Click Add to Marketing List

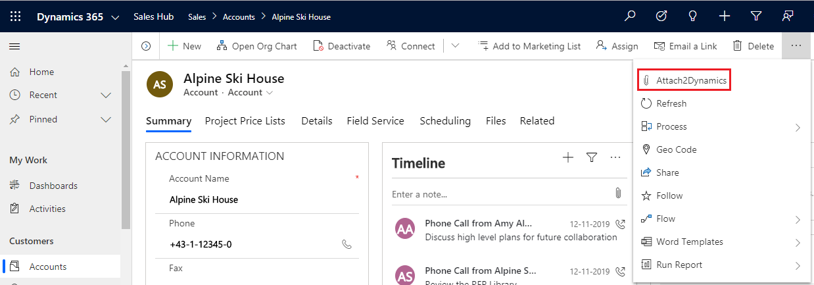[529, 46]
